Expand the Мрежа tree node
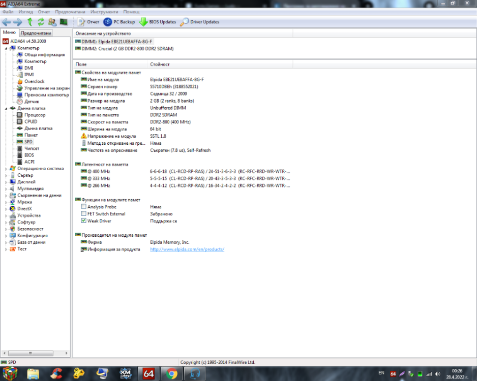This screenshot has height=381, width=477. click(x=6, y=202)
